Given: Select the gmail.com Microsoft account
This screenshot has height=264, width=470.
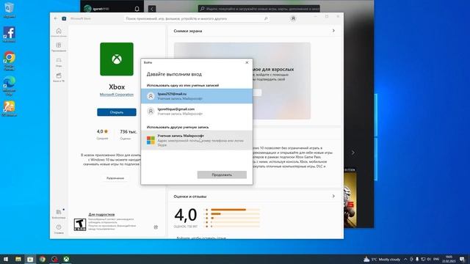Looking at the screenshot, I should (197, 111).
